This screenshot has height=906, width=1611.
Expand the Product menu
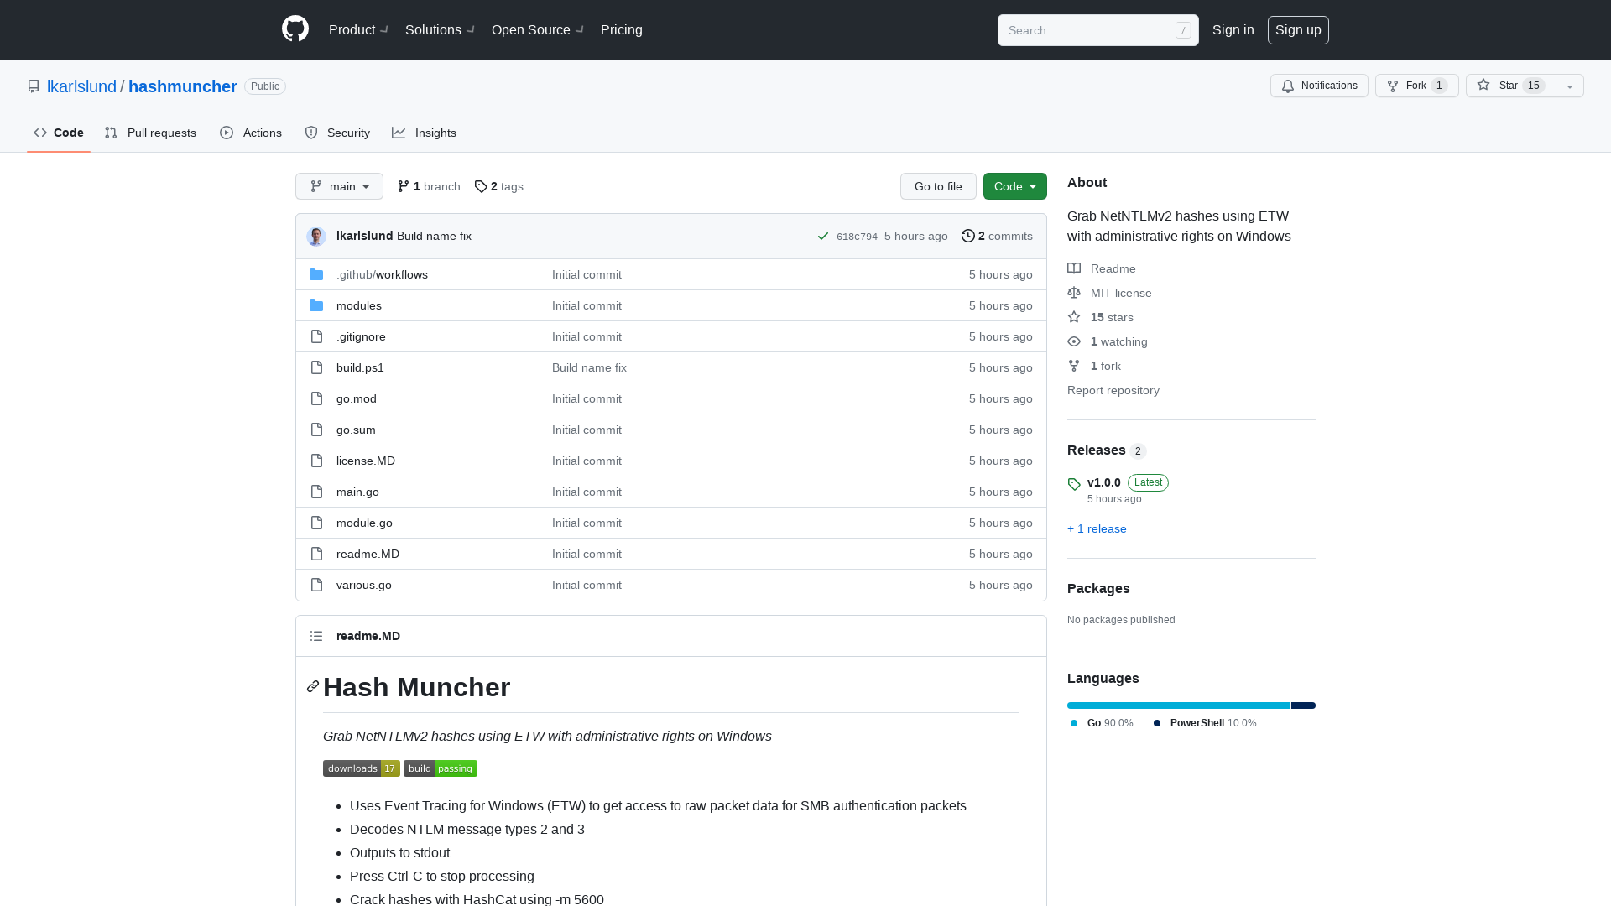[358, 30]
